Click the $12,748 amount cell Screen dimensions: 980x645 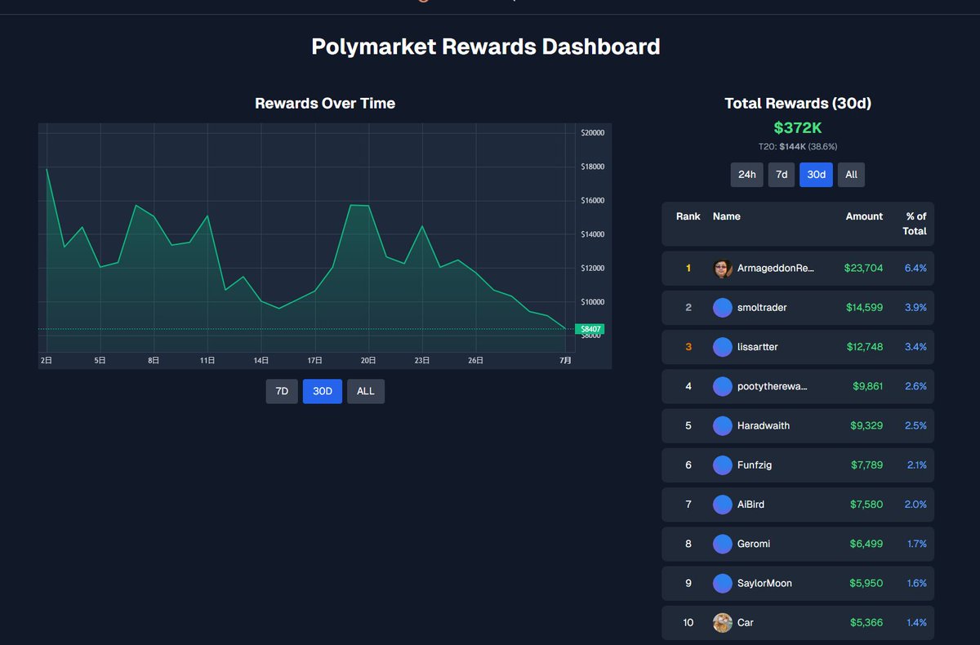click(x=863, y=347)
